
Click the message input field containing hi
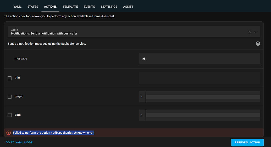click(199, 59)
